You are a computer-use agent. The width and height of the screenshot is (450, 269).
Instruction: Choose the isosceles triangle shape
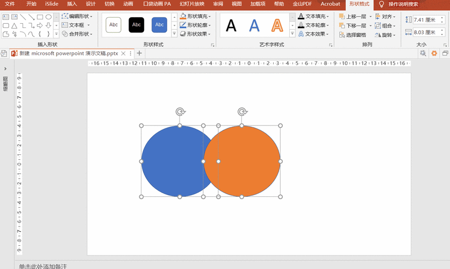(15, 26)
